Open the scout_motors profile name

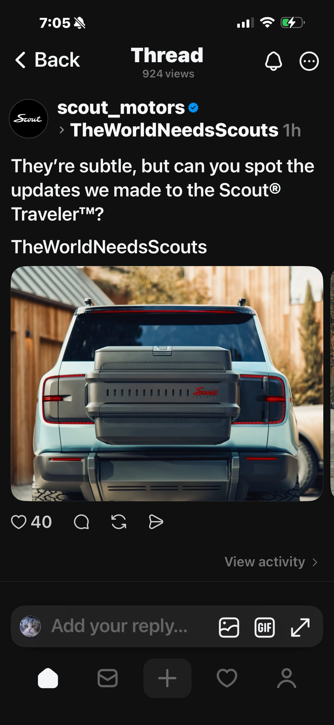click(121, 107)
